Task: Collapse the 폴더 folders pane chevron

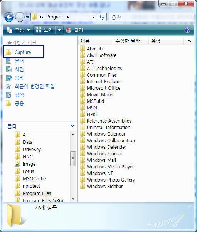Action: 72,126
